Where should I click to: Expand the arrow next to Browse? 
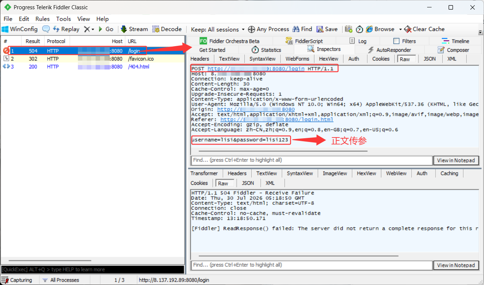tap(400, 29)
